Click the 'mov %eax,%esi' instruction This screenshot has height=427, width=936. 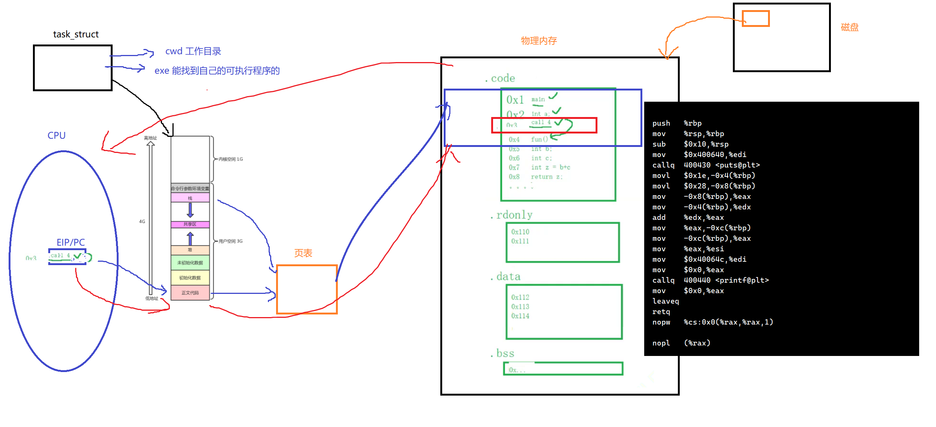tap(688, 249)
